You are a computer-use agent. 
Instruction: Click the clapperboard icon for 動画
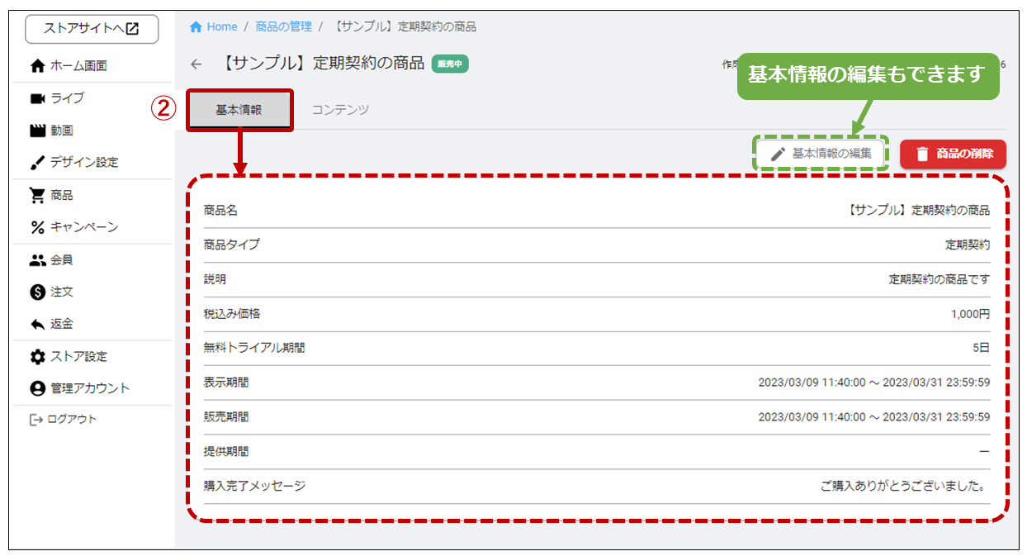click(37, 131)
